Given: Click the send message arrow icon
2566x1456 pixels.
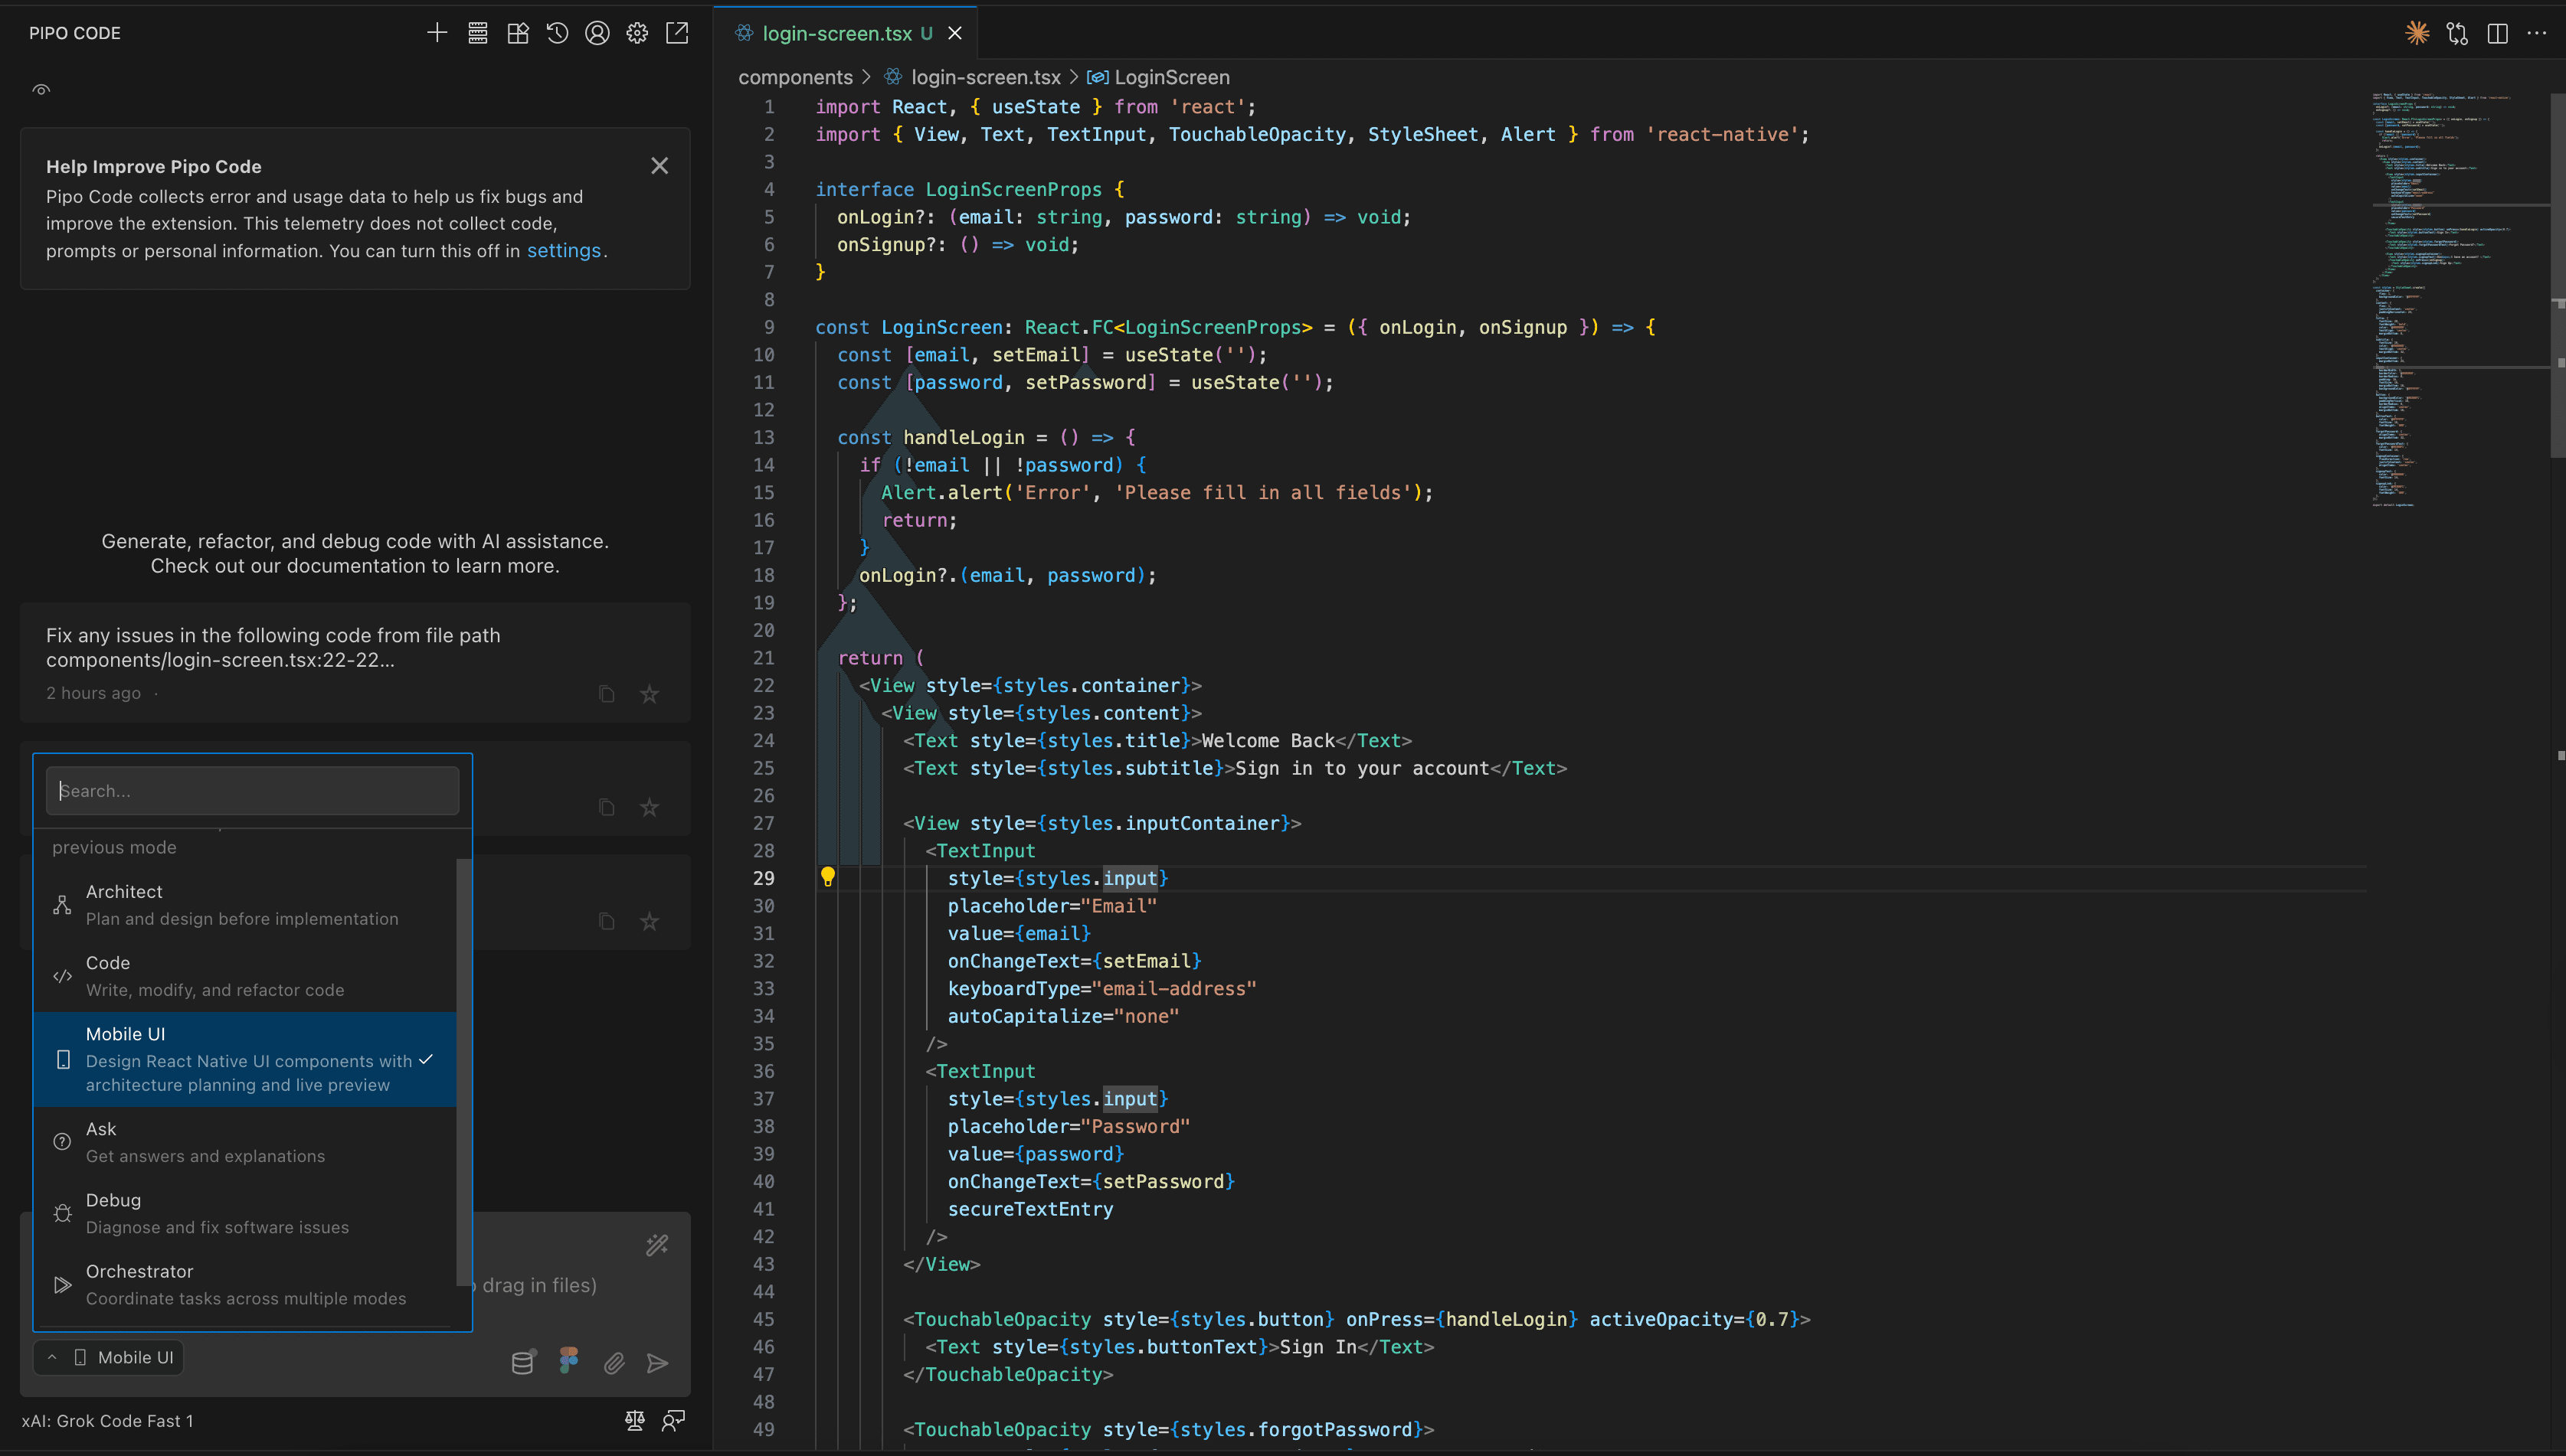Looking at the screenshot, I should 657,1362.
